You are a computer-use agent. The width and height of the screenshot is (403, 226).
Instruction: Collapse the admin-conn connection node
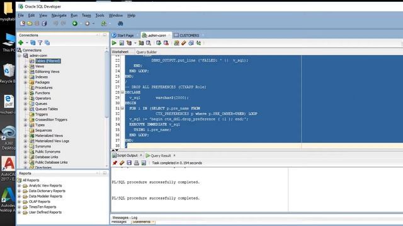point(20,56)
